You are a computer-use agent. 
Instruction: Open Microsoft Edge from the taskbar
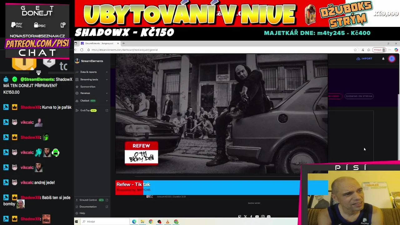(x=134, y=222)
